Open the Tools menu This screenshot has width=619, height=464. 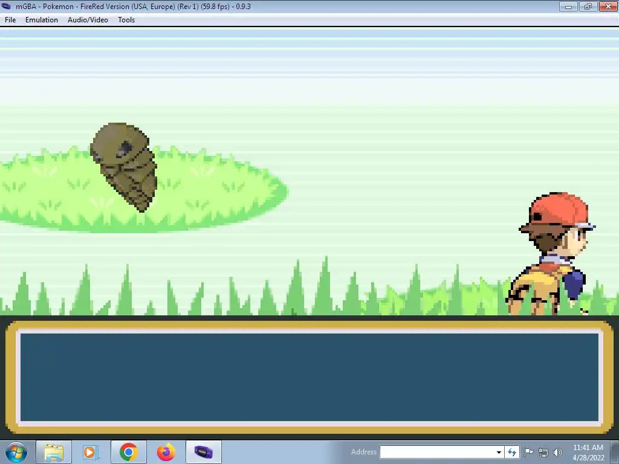(x=126, y=20)
